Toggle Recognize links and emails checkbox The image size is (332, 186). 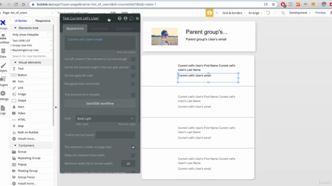(x=133, y=84)
